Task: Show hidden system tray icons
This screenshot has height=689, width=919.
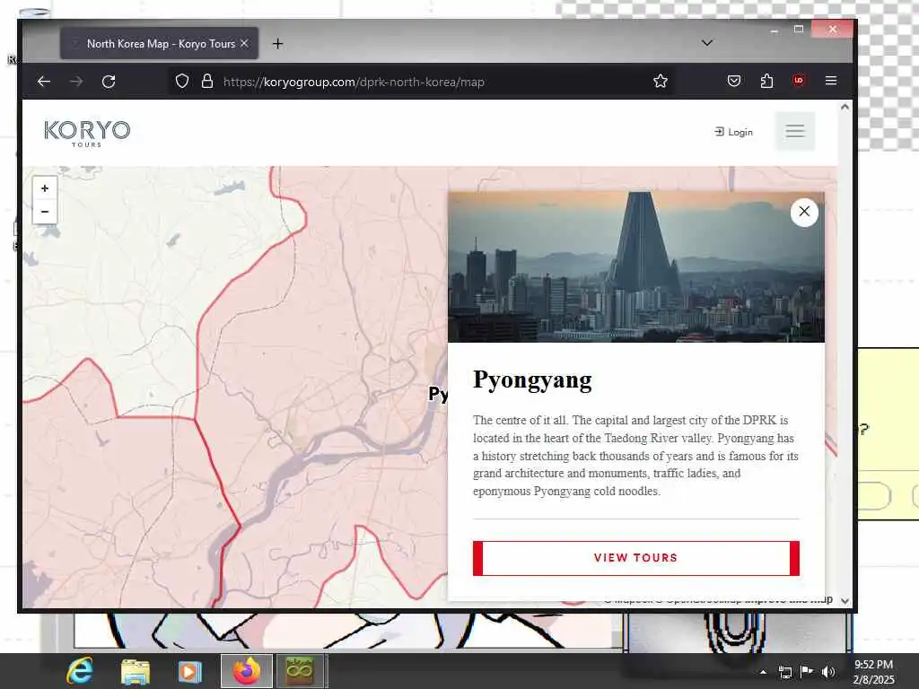Action: (x=763, y=672)
